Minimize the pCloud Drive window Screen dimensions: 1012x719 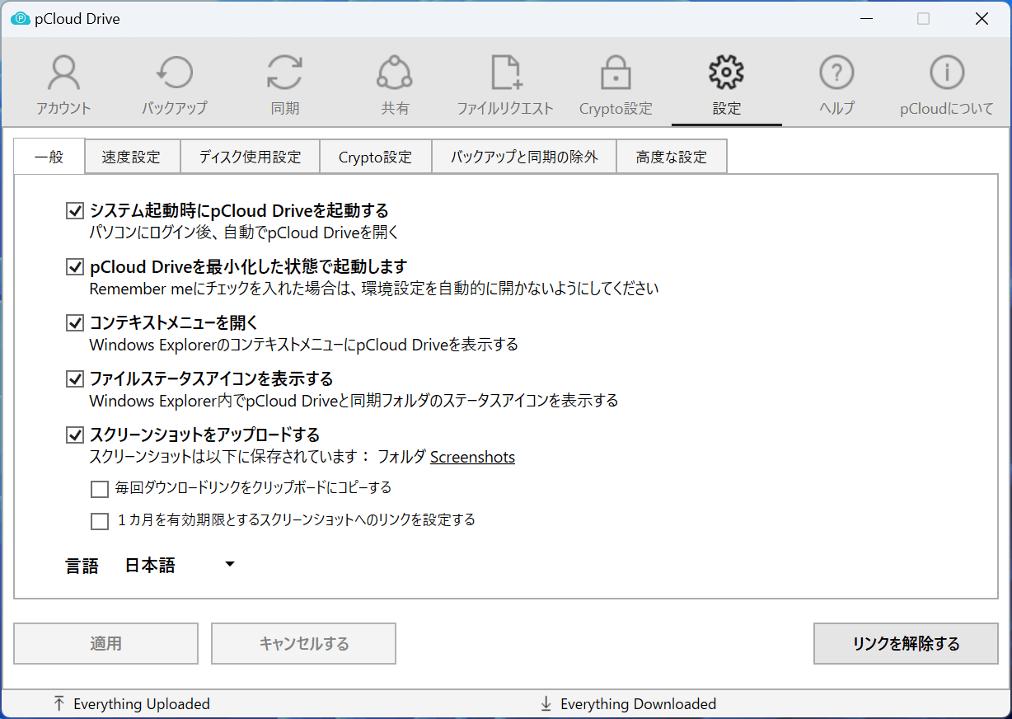coord(866,18)
